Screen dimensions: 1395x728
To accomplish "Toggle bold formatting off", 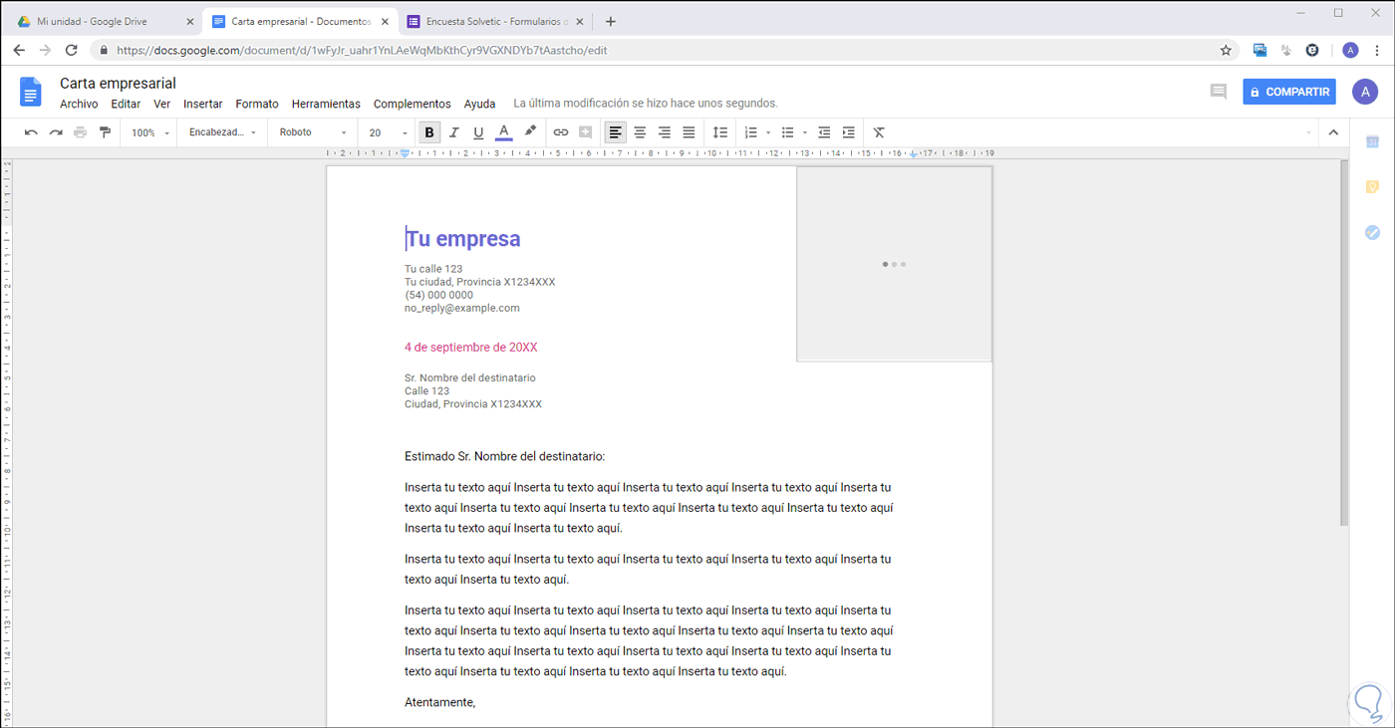I will [x=429, y=132].
